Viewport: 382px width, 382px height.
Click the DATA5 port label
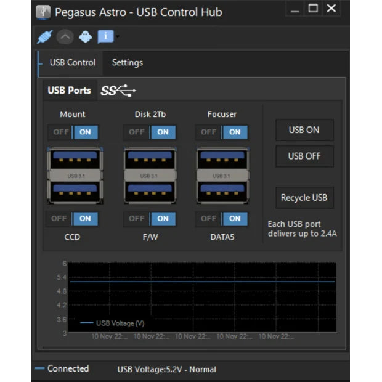(x=222, y=237)
